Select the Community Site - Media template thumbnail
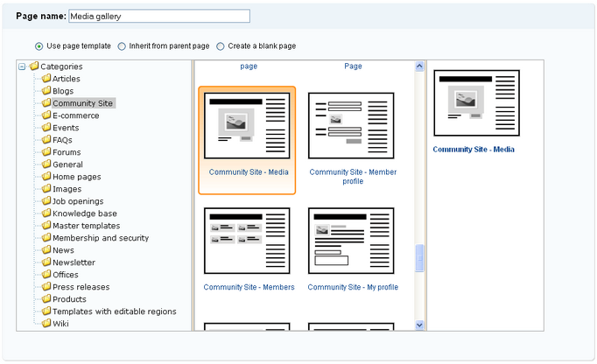Viewport: 597px width, 364px height. click(247, 126)
